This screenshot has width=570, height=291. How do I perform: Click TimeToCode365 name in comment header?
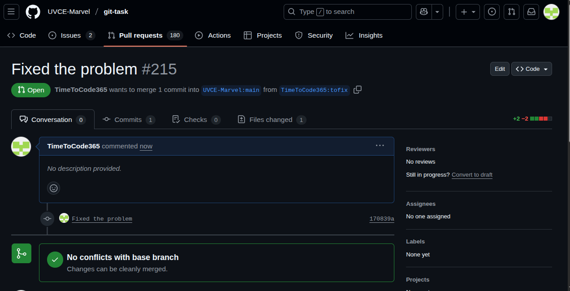pyautogui.click(x=73, y=146)
